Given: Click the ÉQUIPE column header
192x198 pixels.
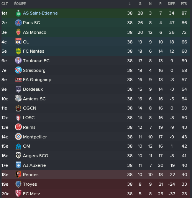Looking at the screenshot, I should 20,4.
